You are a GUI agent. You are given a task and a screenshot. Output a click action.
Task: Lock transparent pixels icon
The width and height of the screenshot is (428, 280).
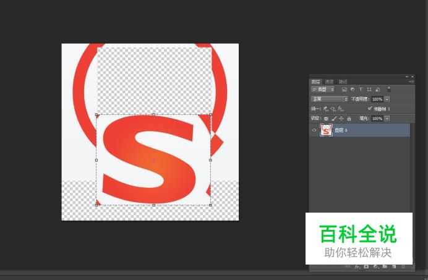326,119
